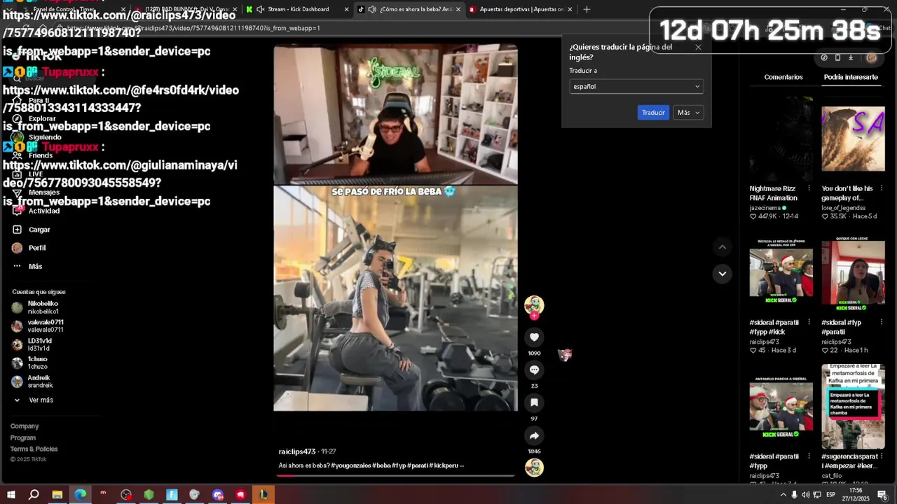Open more options for Nightmare Rizz video
Viewport: 897px width, 504px height.
pyautogui.click(x=809, y=188)
